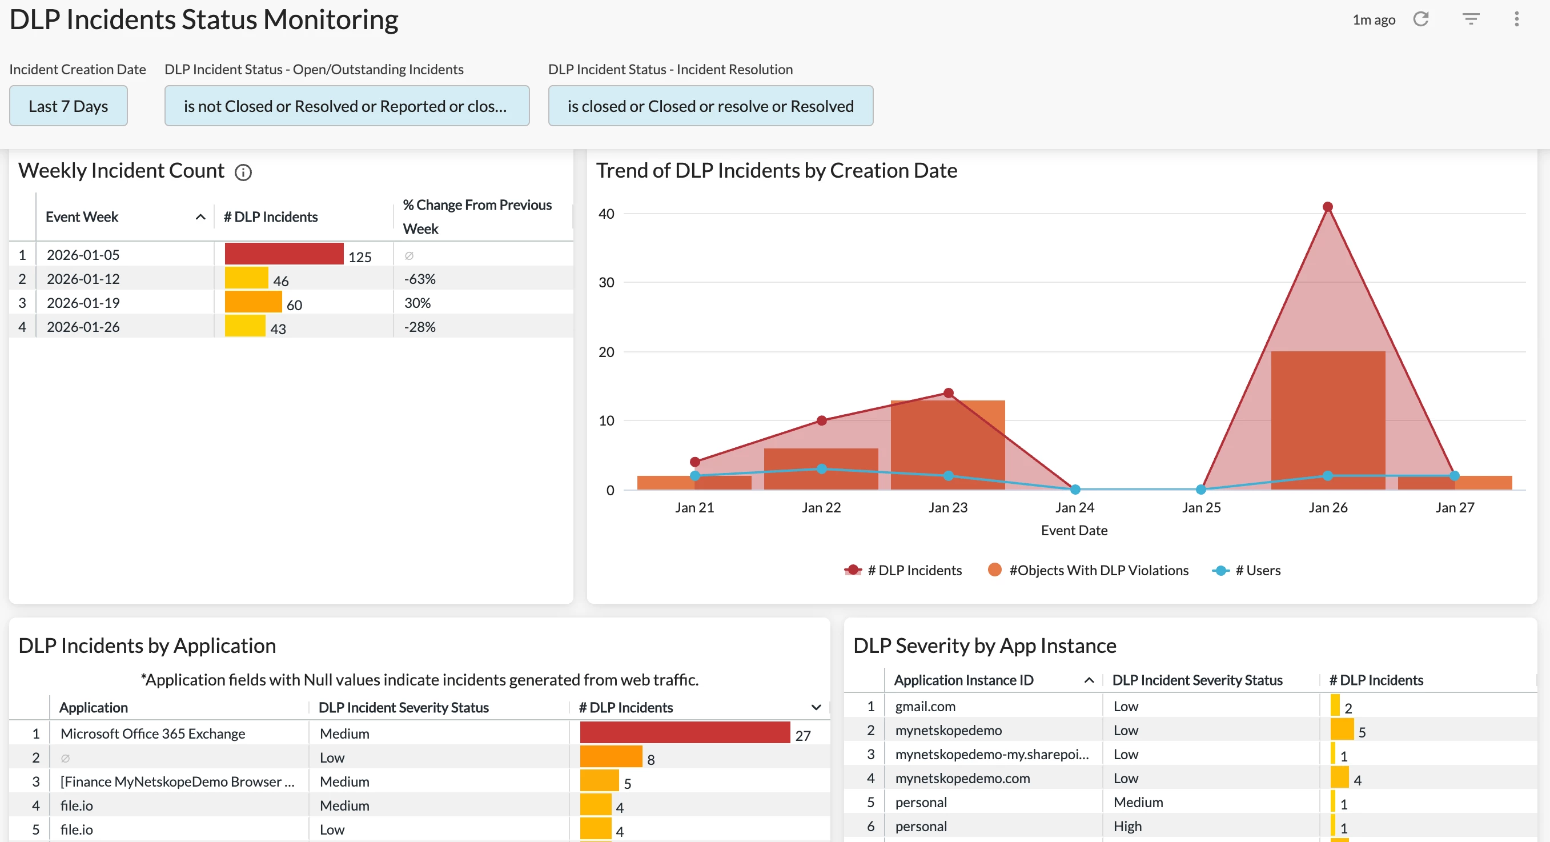Click Weekly Incident Count info icon

pyautogui.click(x=243, y=173)
